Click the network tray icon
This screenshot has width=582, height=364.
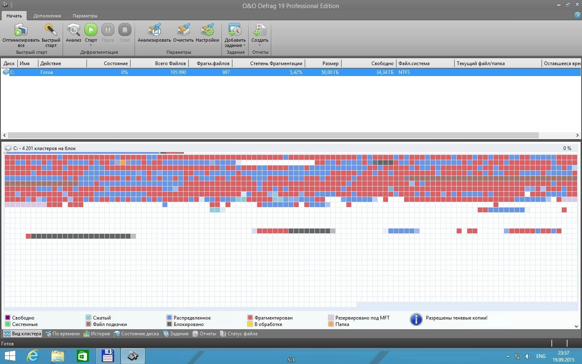click(518, 356)
